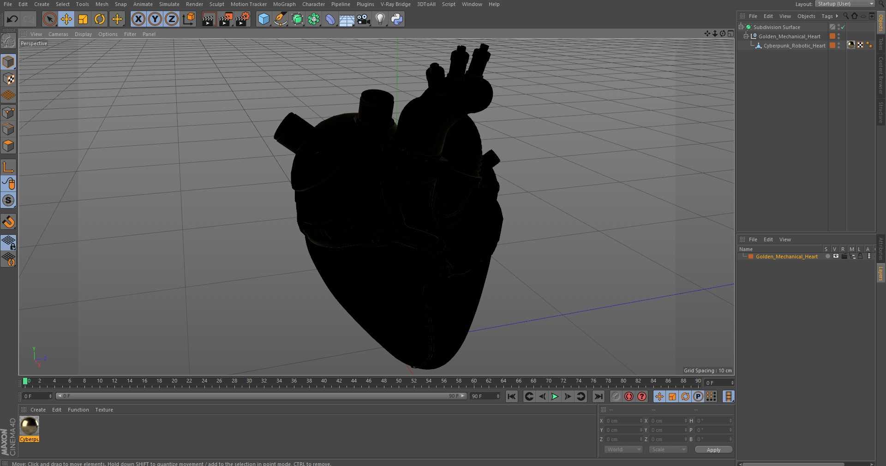Click the Undo arrow icon
The height and width of the screenshot is (466, 886).
click(12, 19)
